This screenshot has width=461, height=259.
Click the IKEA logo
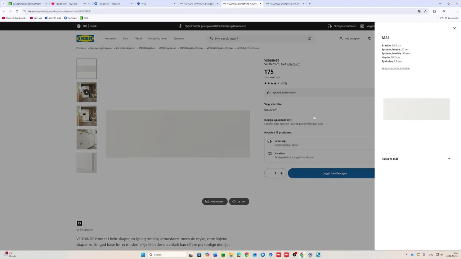85,38
